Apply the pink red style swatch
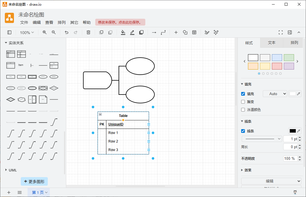This screenshot has width=306, height=197. pyautogui.click(x=277, y=66)
